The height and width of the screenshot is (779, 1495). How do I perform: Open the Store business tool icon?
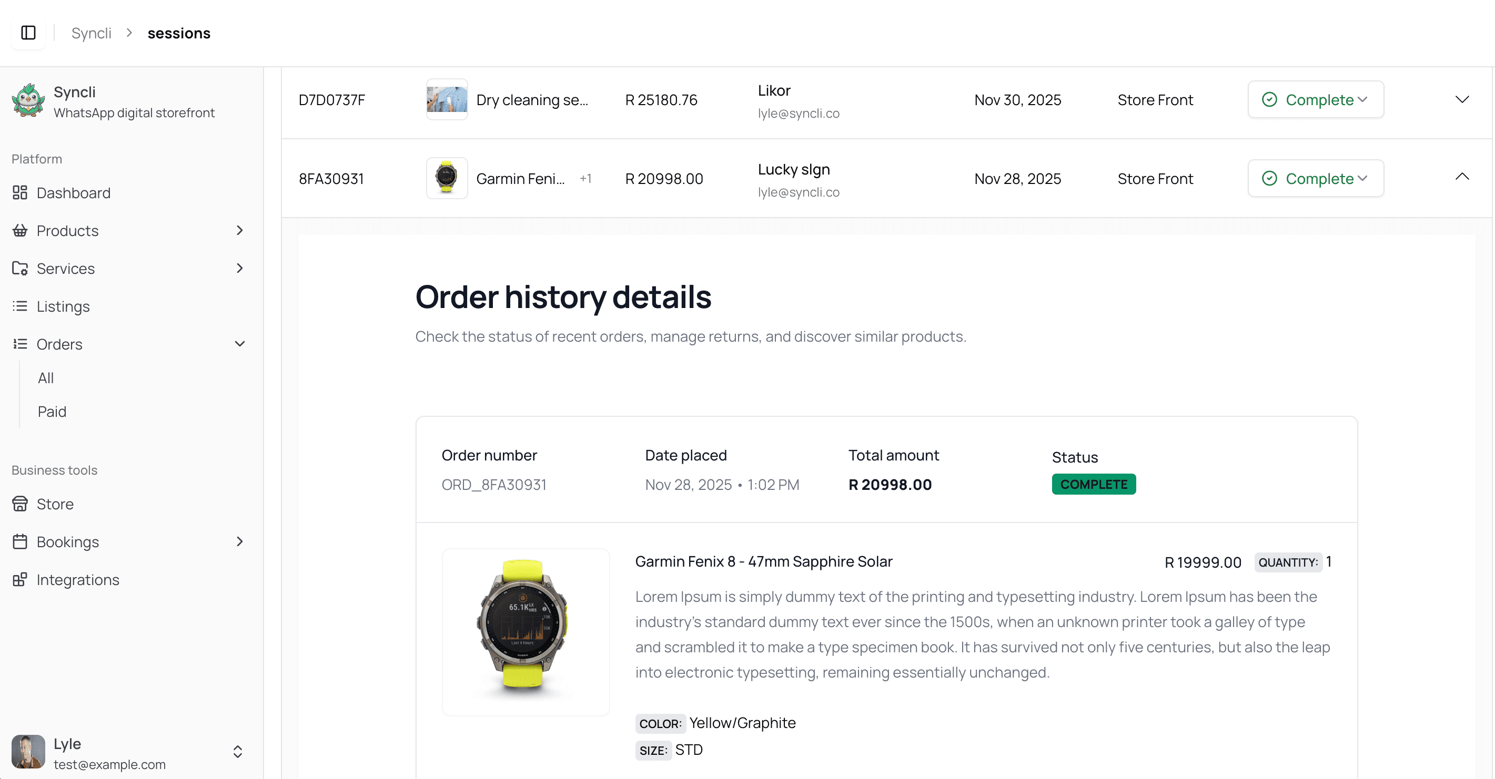(x=20, y=504)
